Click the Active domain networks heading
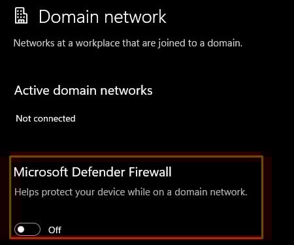 [84, 90]
